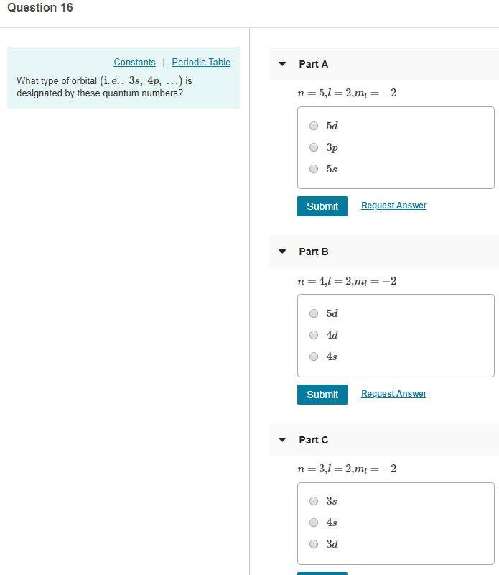The height and width of the screenshot is (575, 499).
Task: Select the 4s radio button in Part B
Action: pyautogui.click(x=314, y=356)
